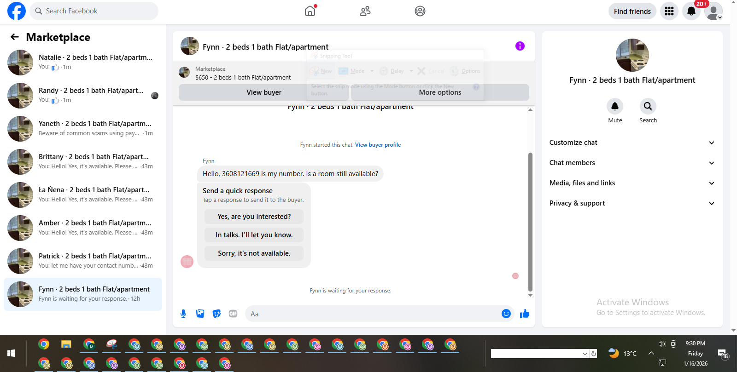The width and height of the screenshot is (737, 372).
Task: Expand the Chat members section
Action: [632, 163]
